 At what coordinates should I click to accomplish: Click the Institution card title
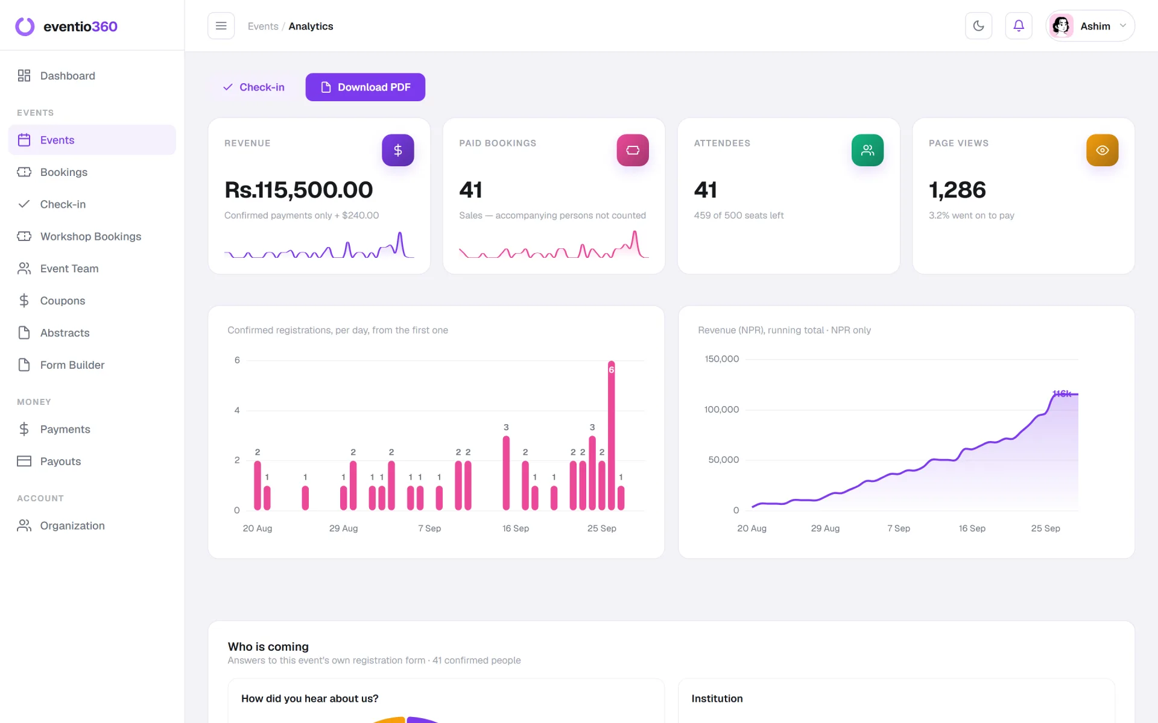(x=717, y=698)
